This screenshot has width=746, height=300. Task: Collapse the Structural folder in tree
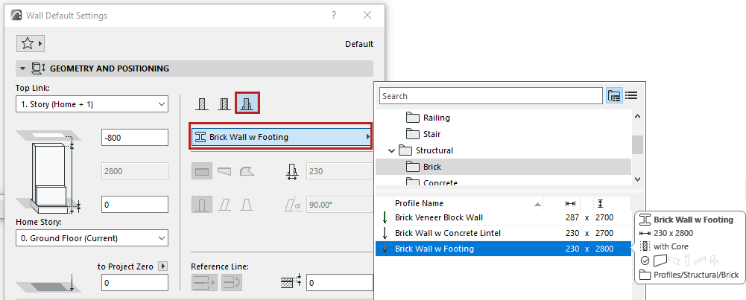tap(392, 150)
